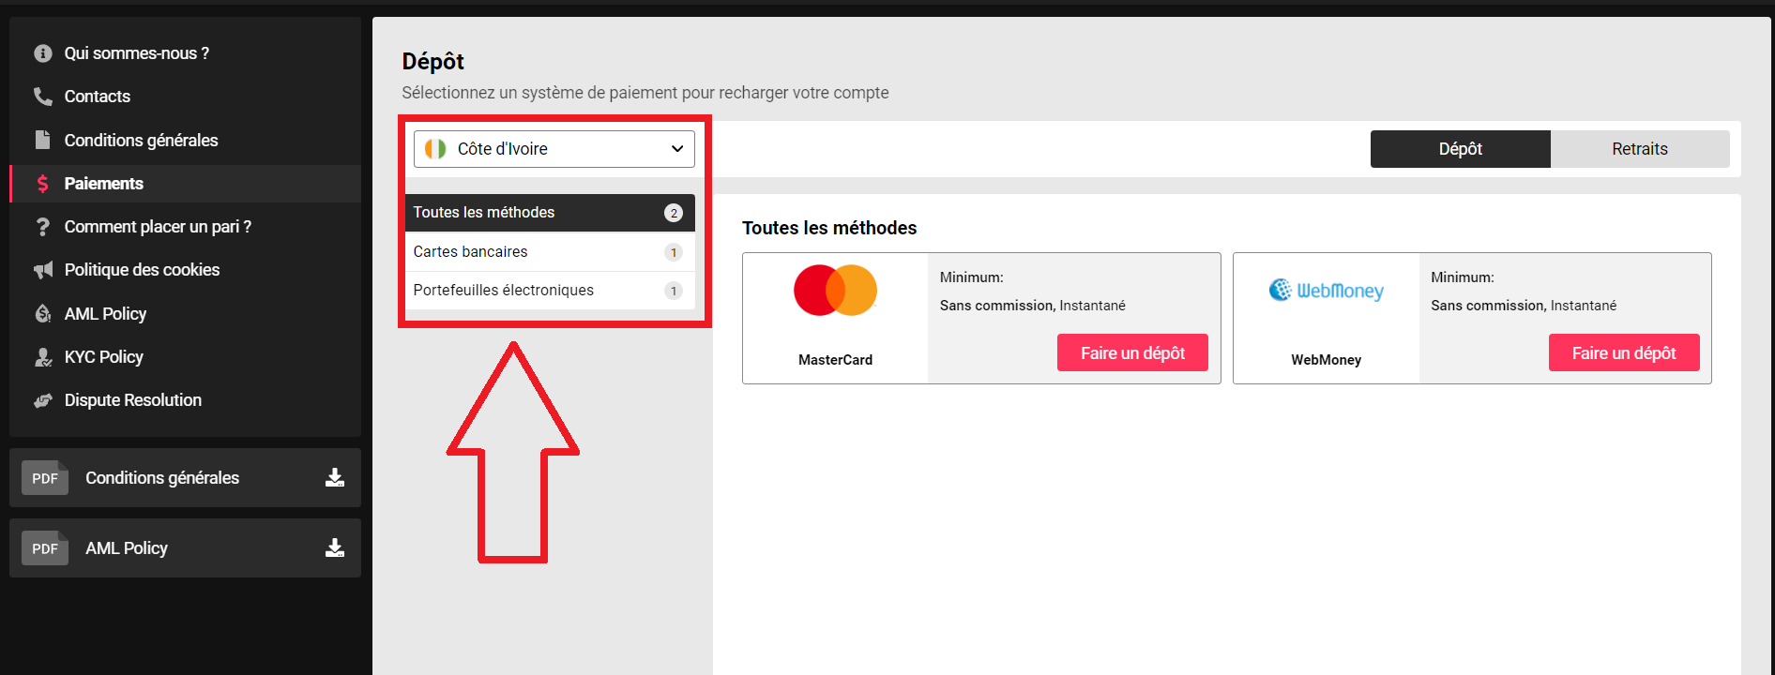Download the Conditions générales PDF via arrow icon
Image resolution: width=1775 pixels, height=675 pixels.
[x=335, y=478]
